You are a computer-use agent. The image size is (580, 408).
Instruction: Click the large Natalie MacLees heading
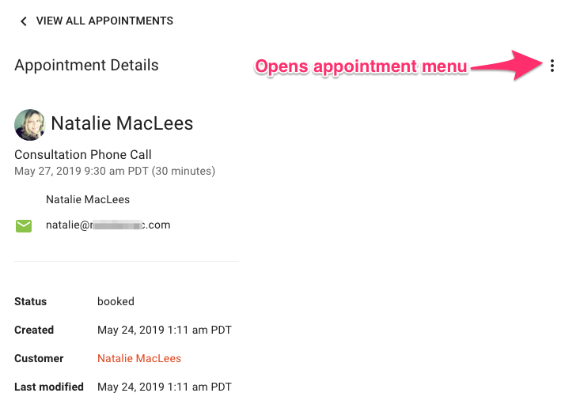122,123
